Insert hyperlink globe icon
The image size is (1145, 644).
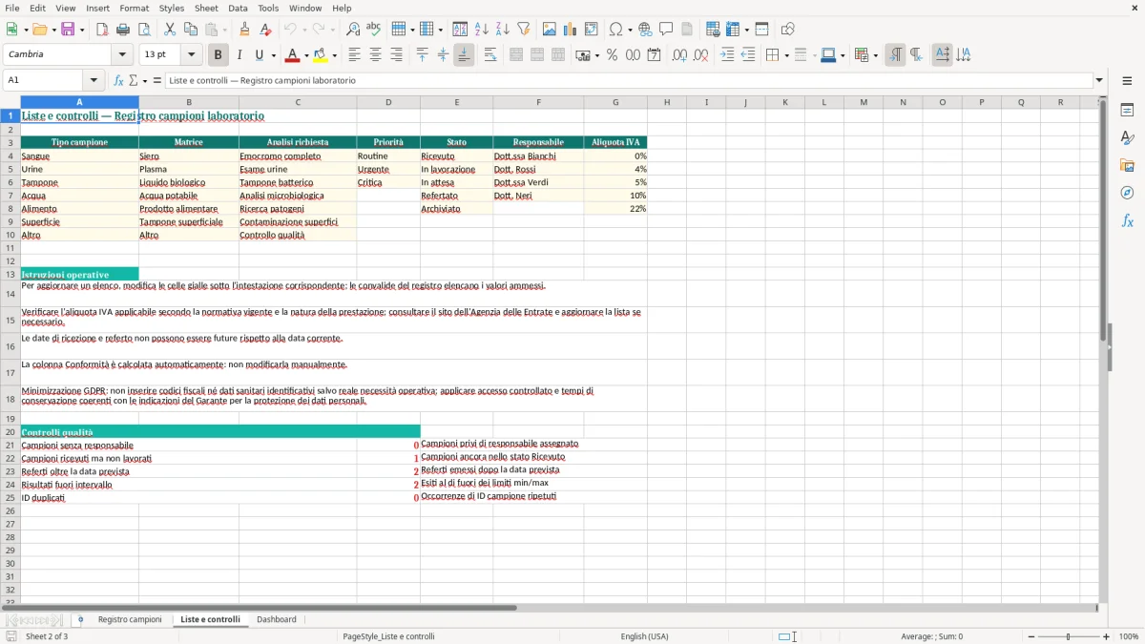(645, 30)
